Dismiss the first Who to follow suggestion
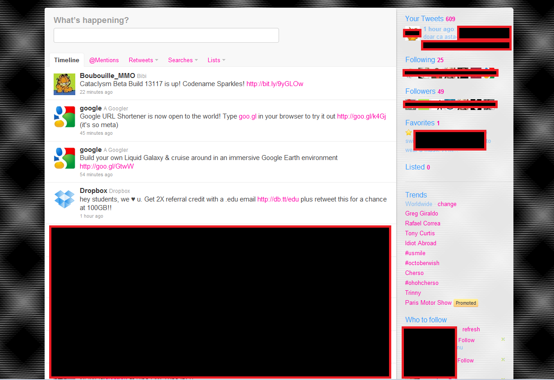This screenshot has width=554, height=380. click(503, 339)
